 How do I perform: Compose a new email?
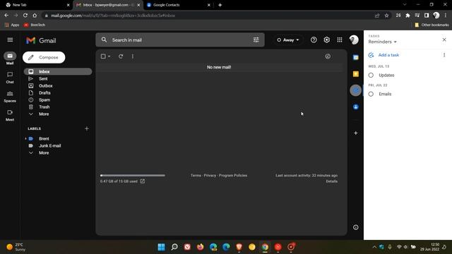[x=44, y=57]
